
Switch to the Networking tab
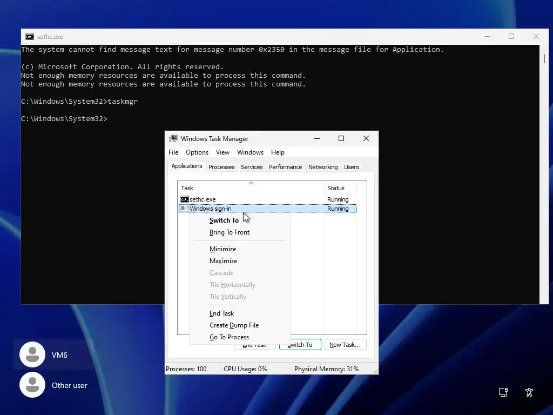pyautogui.click(x=323, y=168)
